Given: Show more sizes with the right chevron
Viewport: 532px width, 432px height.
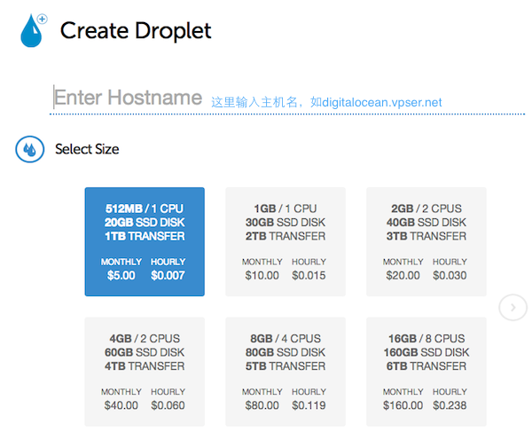Looking at the screenshot, I should [512, 308].
